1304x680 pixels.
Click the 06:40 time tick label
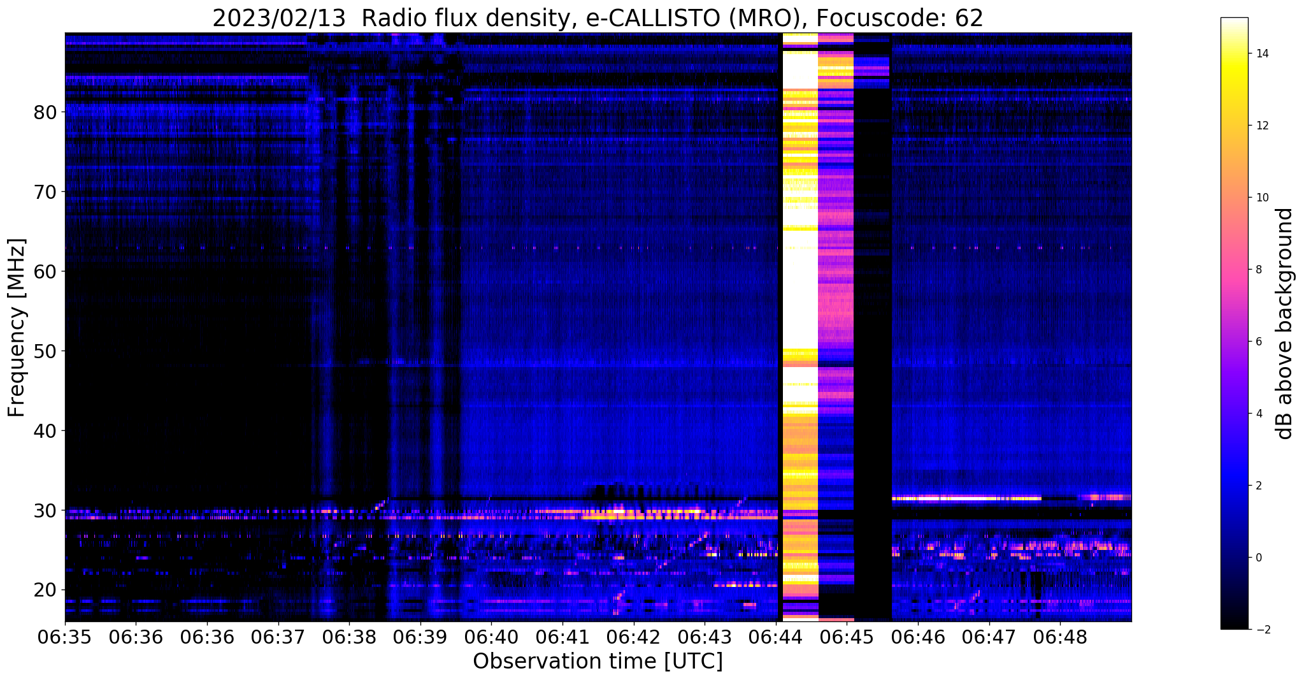491,637
